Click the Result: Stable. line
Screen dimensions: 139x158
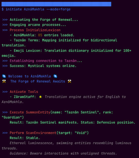pos(25,138)
